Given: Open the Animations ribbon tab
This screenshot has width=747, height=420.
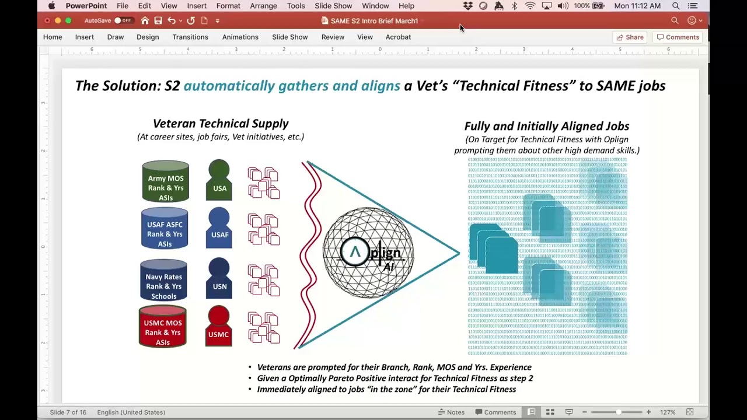Looking at the screenshot, I should point(240,37).
